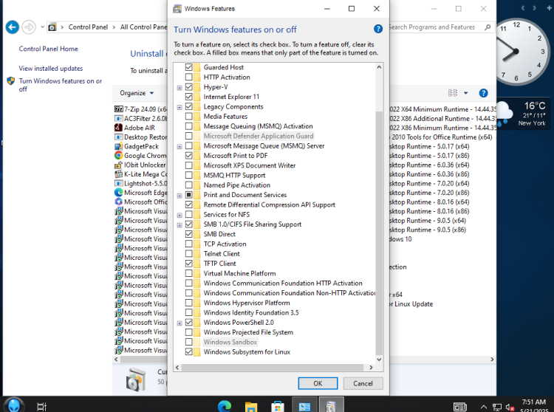The image size is (554, 412).
Task: Expand Microsoft Message Queue (MSMQ) Server
Action: pyautogui.click(x=179, y=146)
